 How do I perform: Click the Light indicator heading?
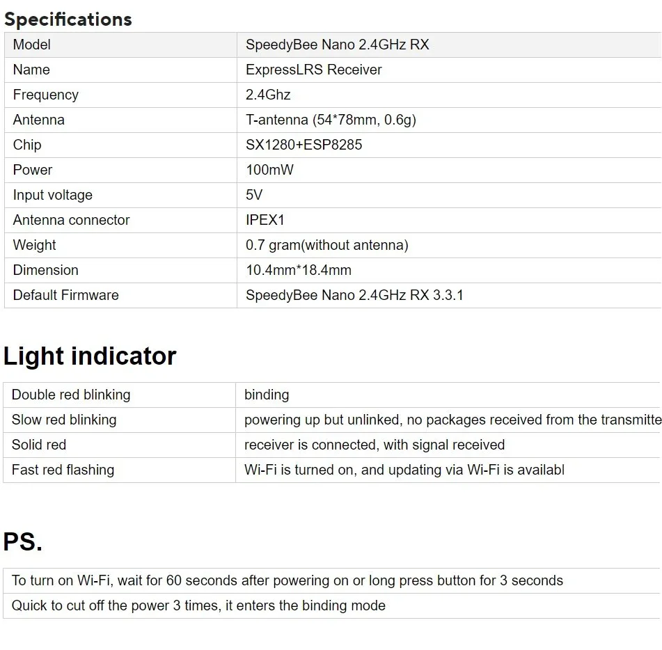coord(90,356)
